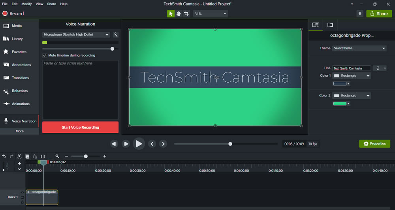The height and width of the screenshot is (210, 395).
Task: Open the Edit menu
Action: coord(15,4)
